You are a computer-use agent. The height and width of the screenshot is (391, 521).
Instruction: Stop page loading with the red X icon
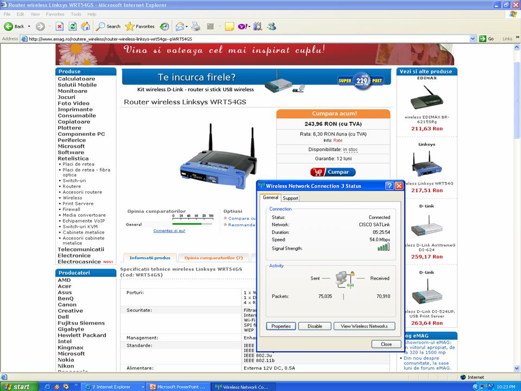60,26
